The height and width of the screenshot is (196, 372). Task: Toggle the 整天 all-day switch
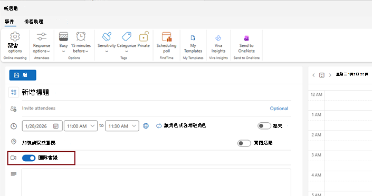point(264,126)
